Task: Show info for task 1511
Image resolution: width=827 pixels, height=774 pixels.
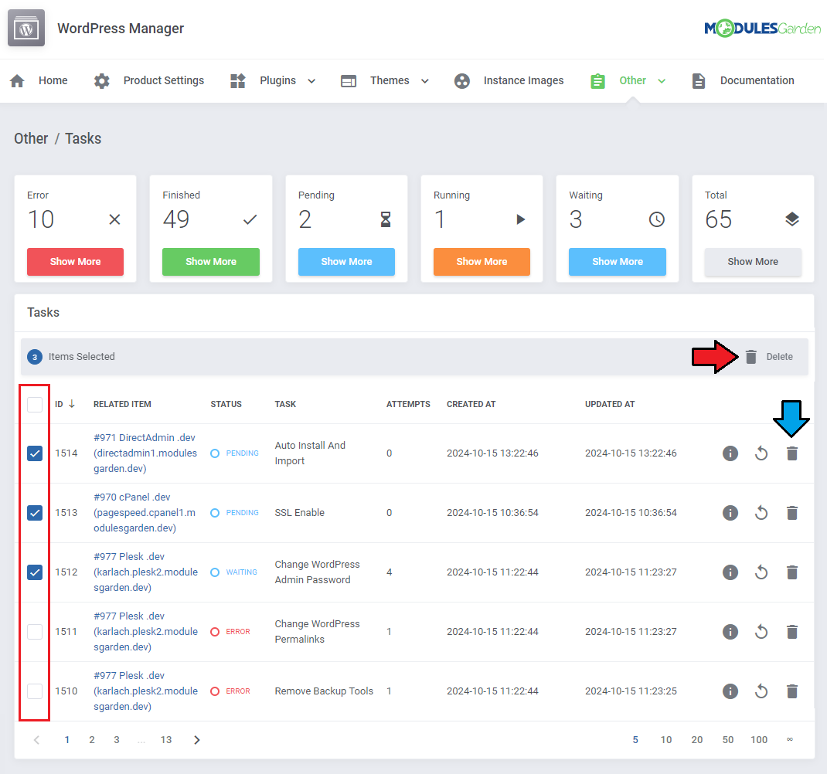Action: tap(730, 632)
